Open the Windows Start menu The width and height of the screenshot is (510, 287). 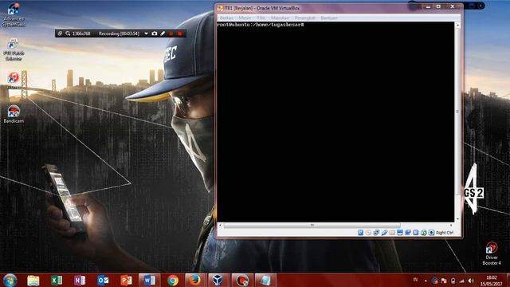coord(10,280)
